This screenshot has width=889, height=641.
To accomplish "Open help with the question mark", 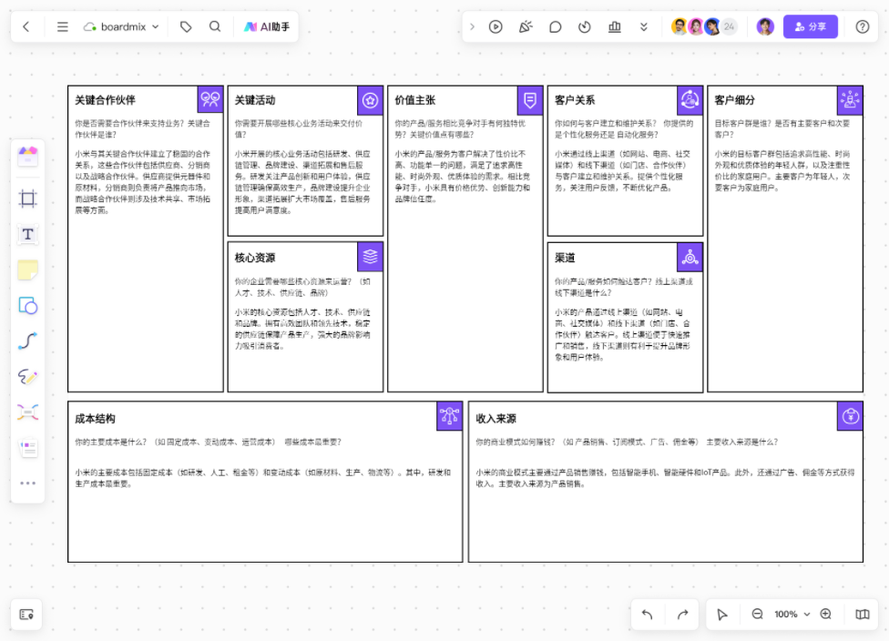I will pyautogui.click(x=863, y=26).
